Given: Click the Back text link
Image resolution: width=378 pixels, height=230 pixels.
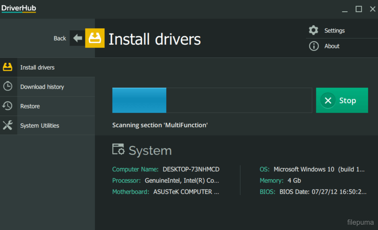Looking at the screenshot, I should [60, 38].
